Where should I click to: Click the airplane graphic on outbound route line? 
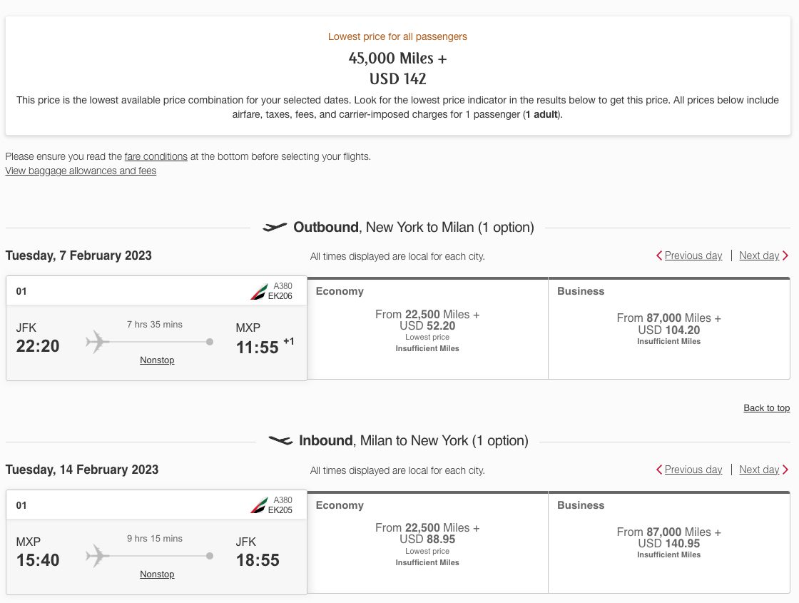tap(98, 342)
